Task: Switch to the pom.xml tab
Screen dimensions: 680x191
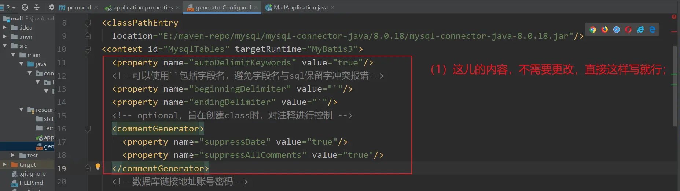Action: click(78, 7)
